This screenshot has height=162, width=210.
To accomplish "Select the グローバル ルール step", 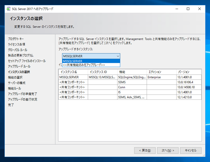I will (x=17, y=50).
